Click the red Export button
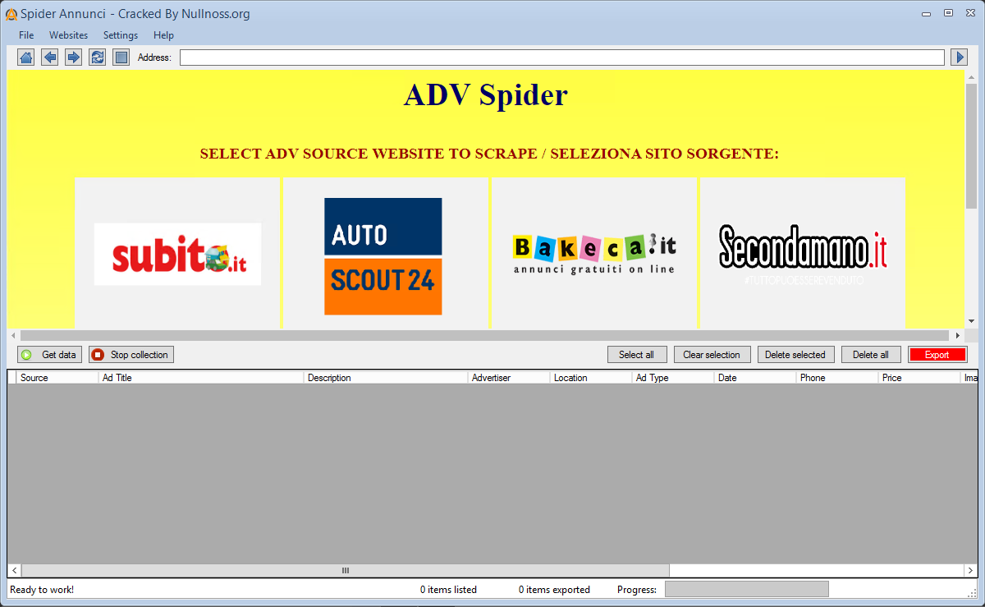The image size is (985, 607). point(937,355)
